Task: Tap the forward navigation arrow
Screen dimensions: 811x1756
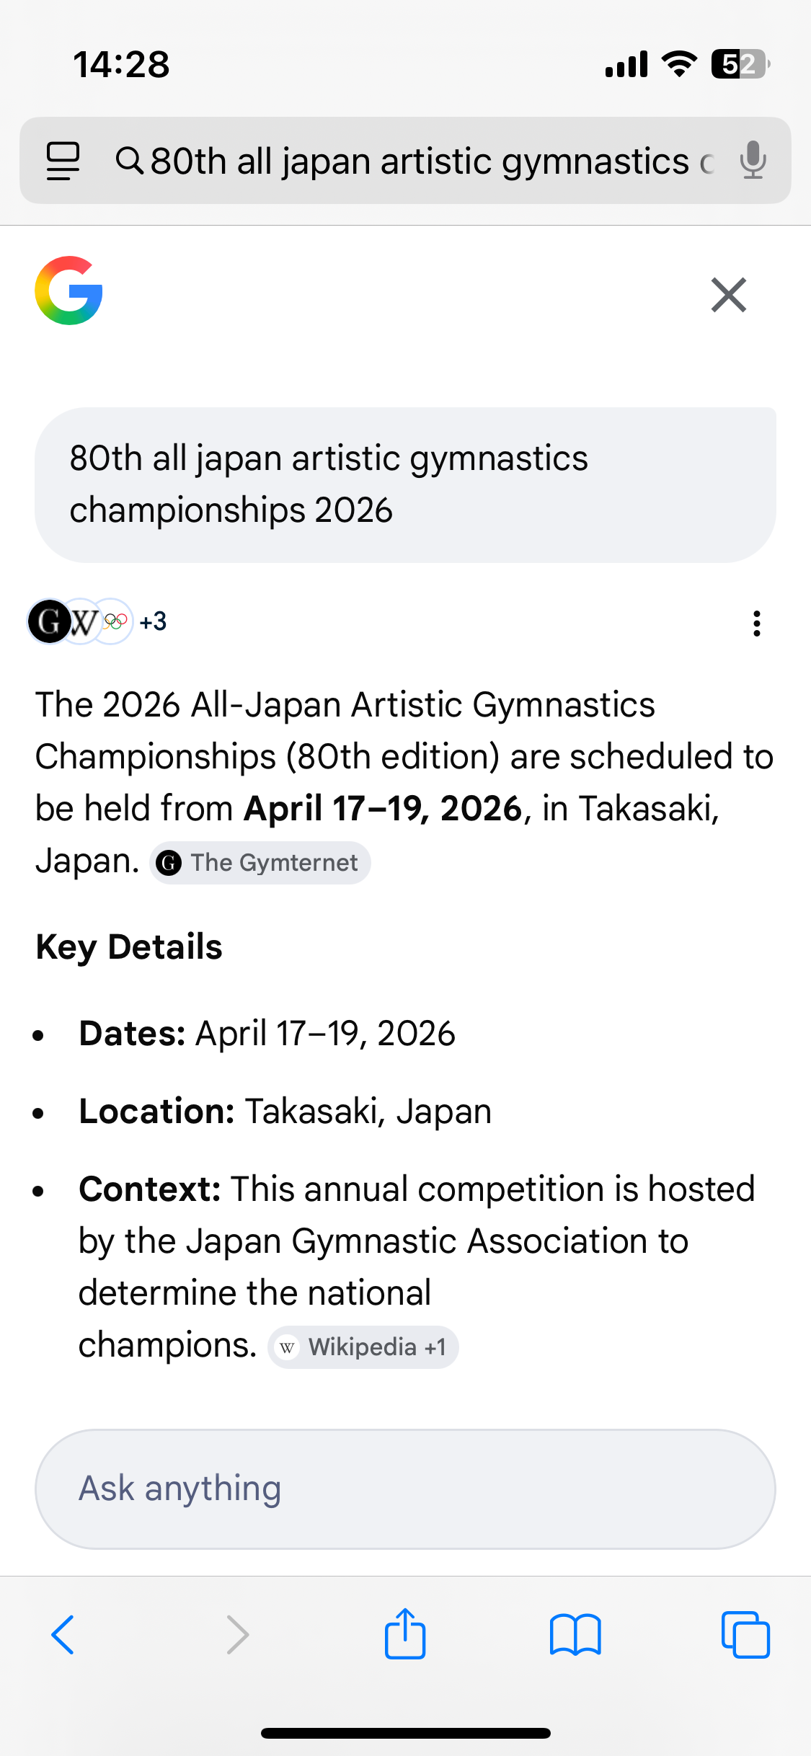Action: pyautogui.click(x=237, y=1634)
